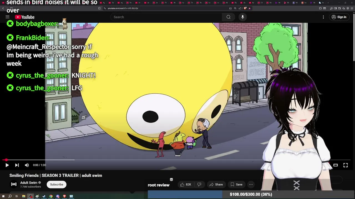Share this page from the address bar

pos(240,8)
